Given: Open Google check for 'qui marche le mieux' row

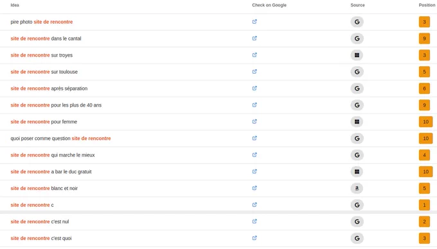Looking at the screenshot, I should [254, 155].
